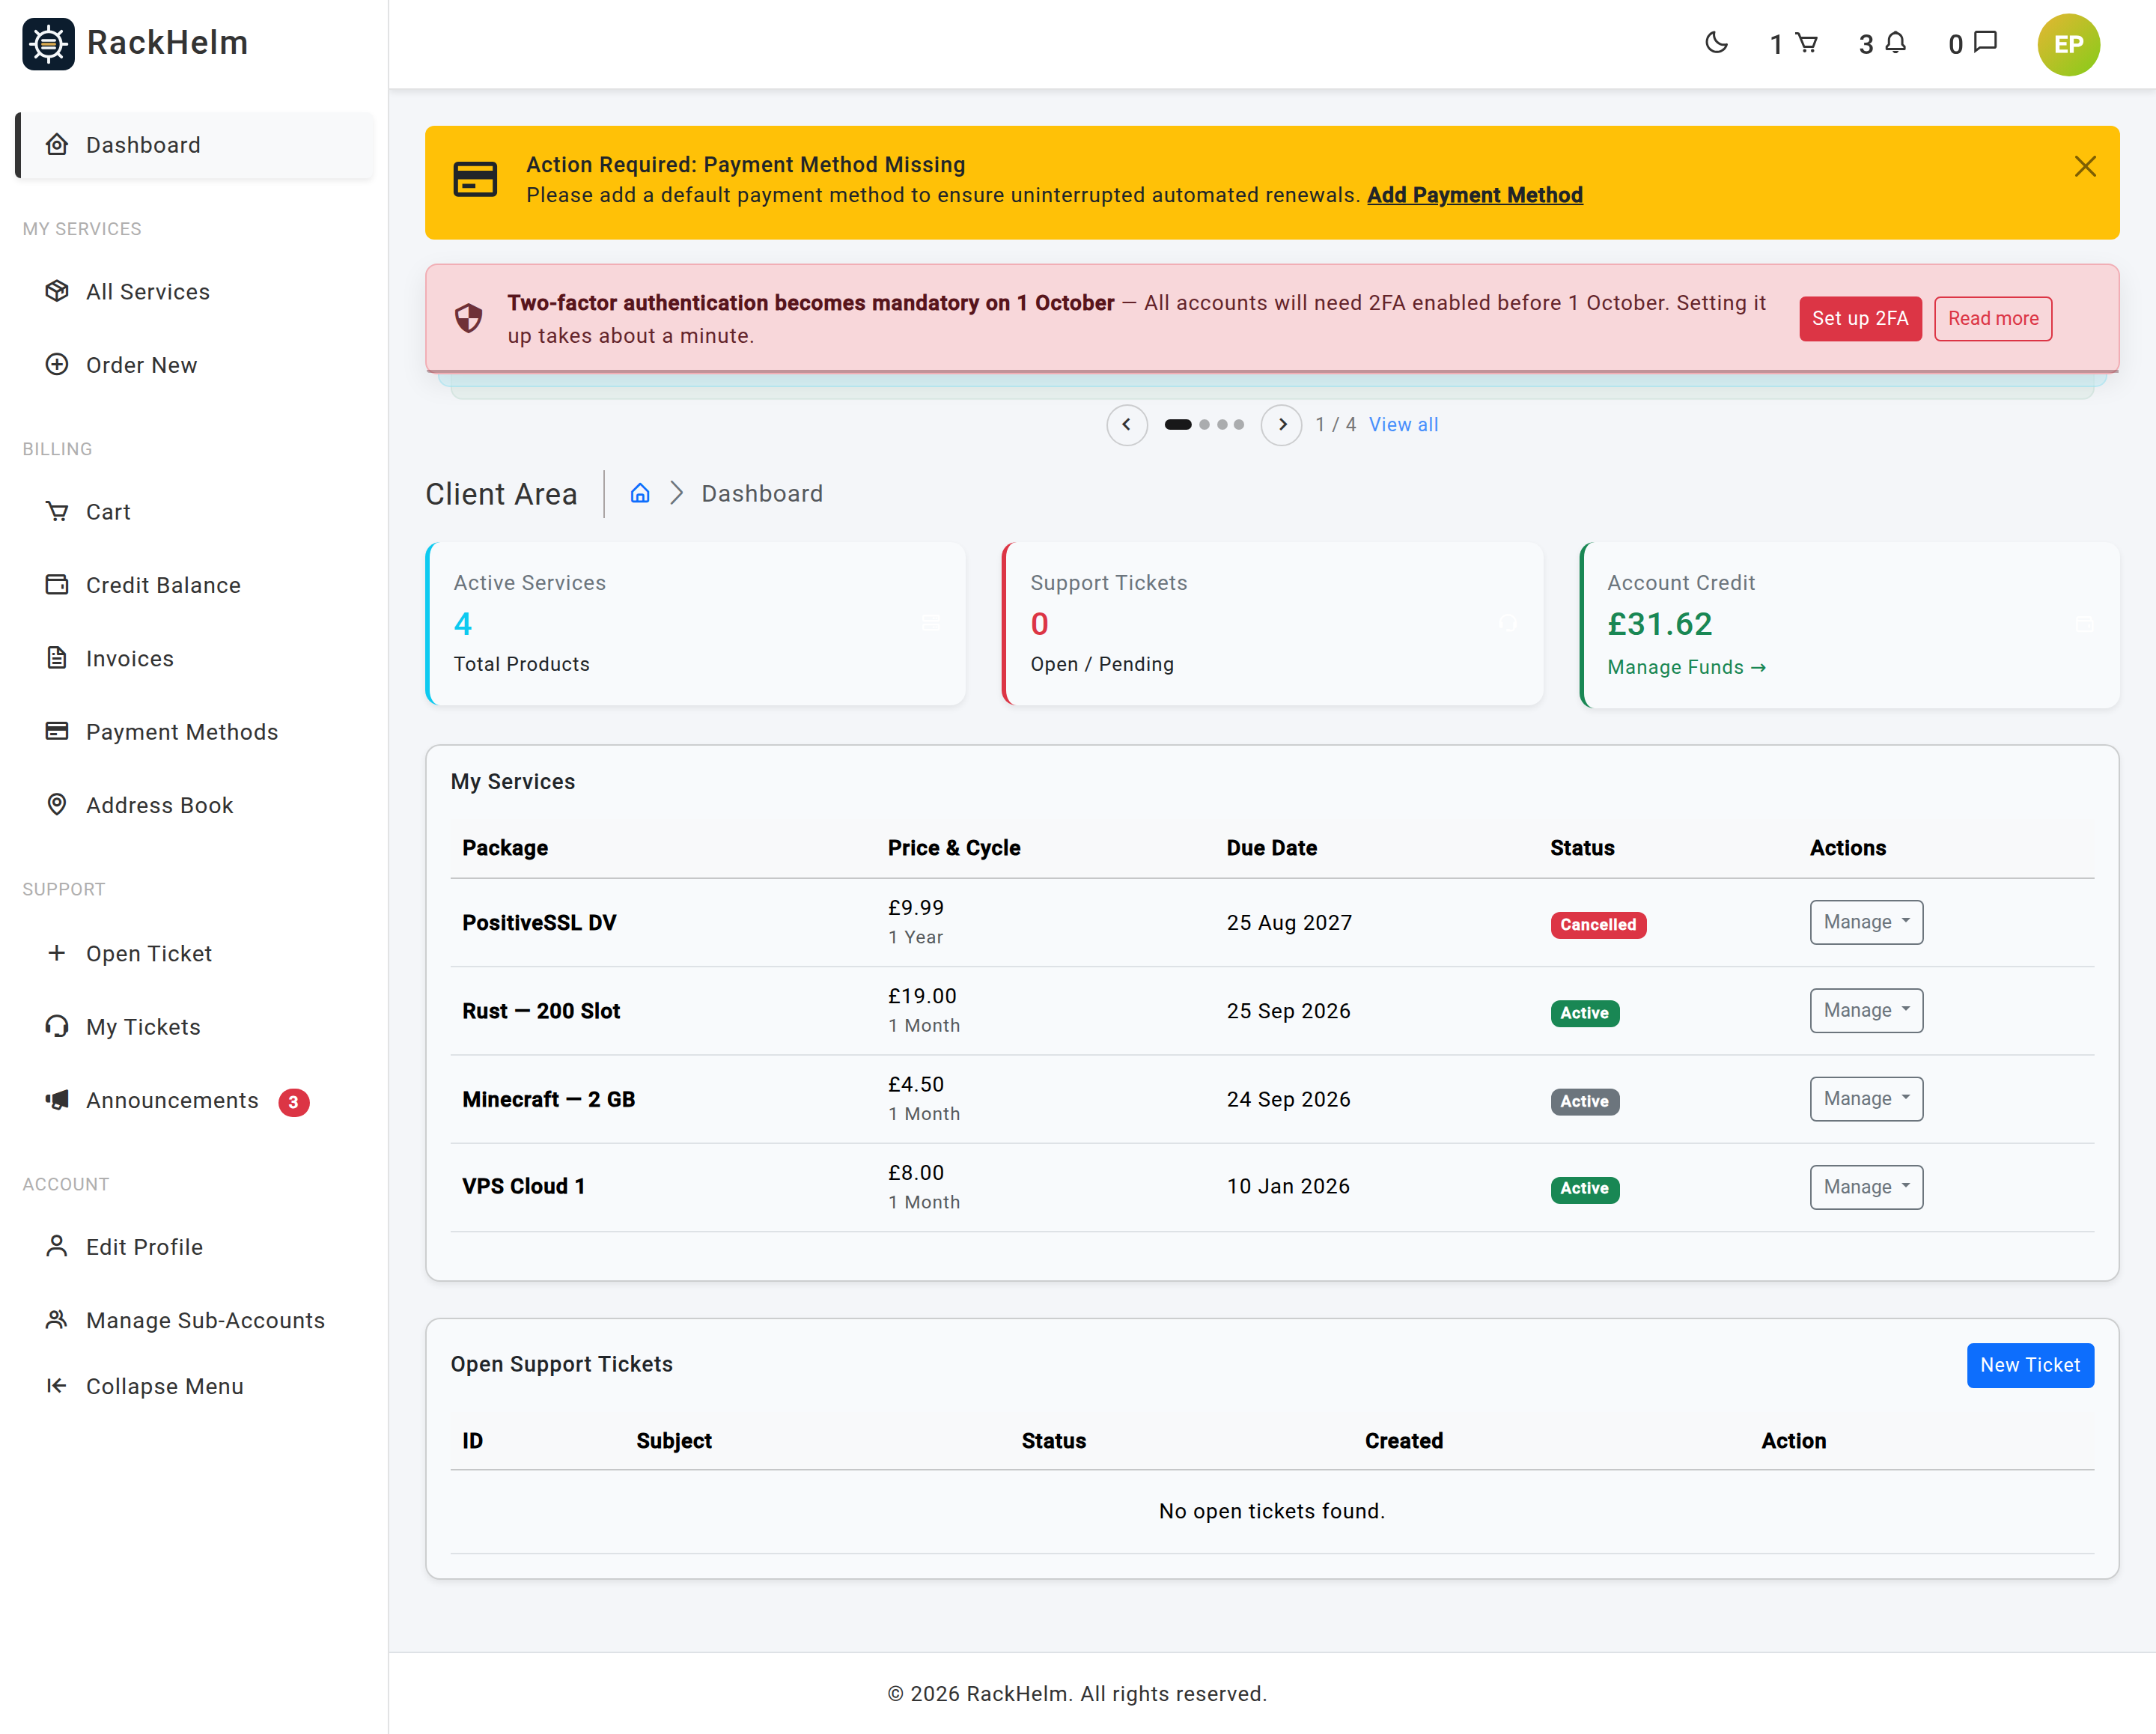Click the Credit Balance wallet icon
This screenshot has width=2156, height=1734.
(x=57, y=584)
